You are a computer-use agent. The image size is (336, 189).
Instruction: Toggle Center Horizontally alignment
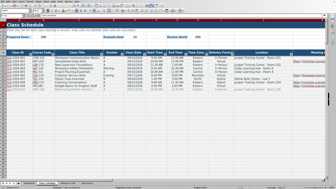pos(81,11)
